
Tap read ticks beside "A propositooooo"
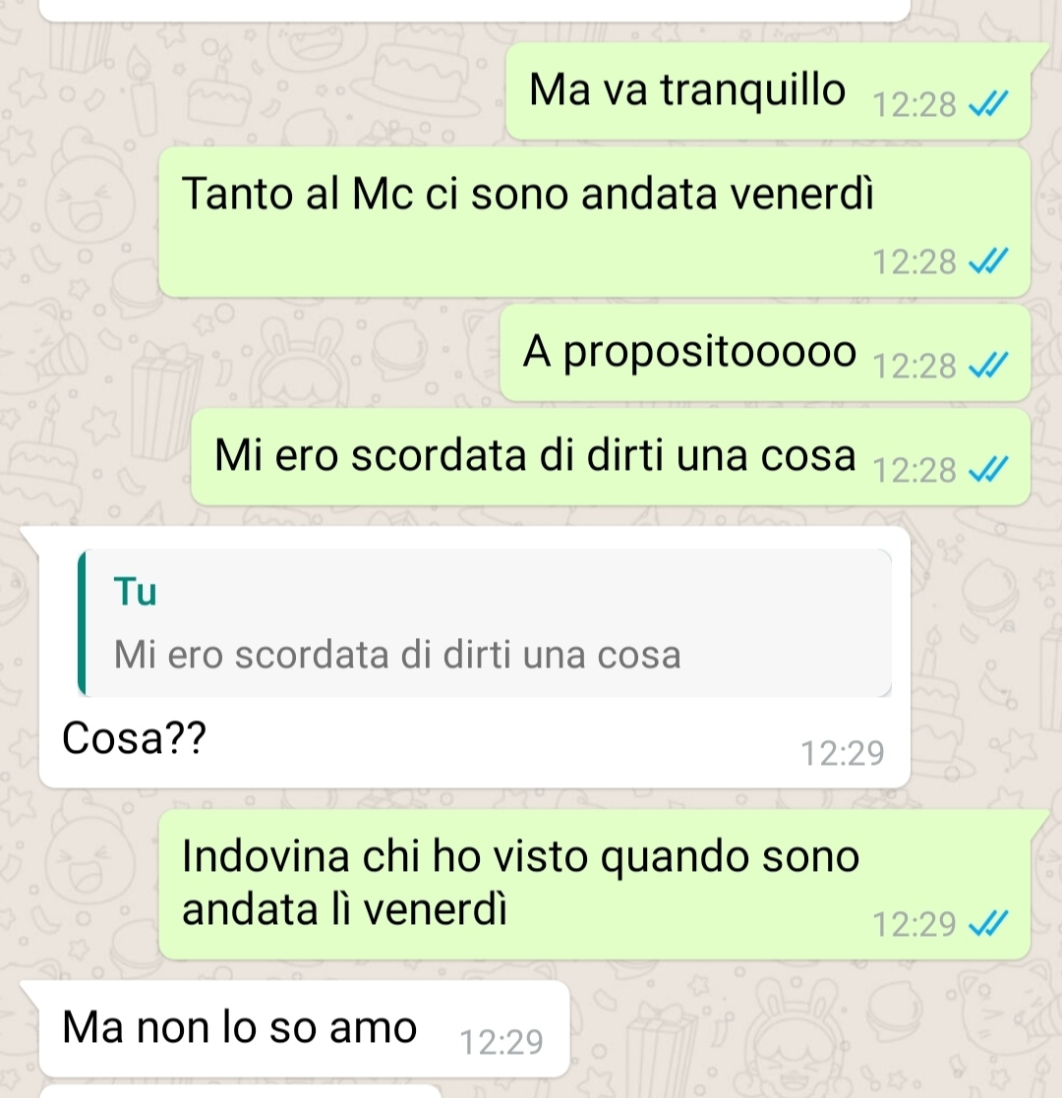pos(987,366)
